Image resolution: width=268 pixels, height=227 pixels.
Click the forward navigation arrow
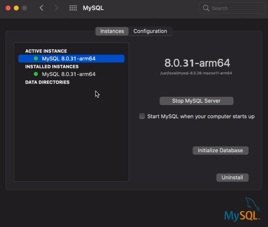[x=57, y=8]
